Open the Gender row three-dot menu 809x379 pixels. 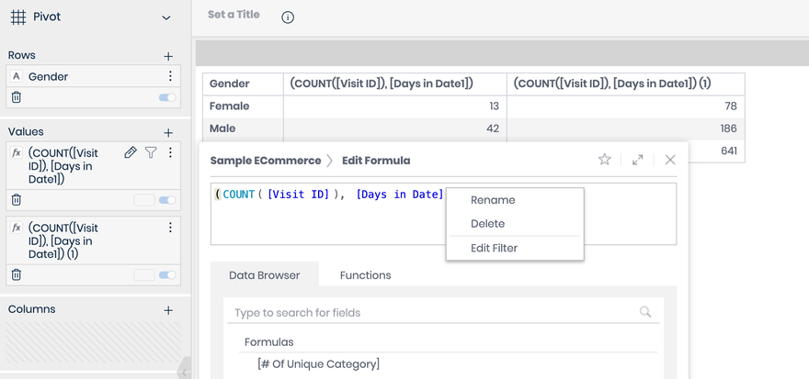click(170, 77)
